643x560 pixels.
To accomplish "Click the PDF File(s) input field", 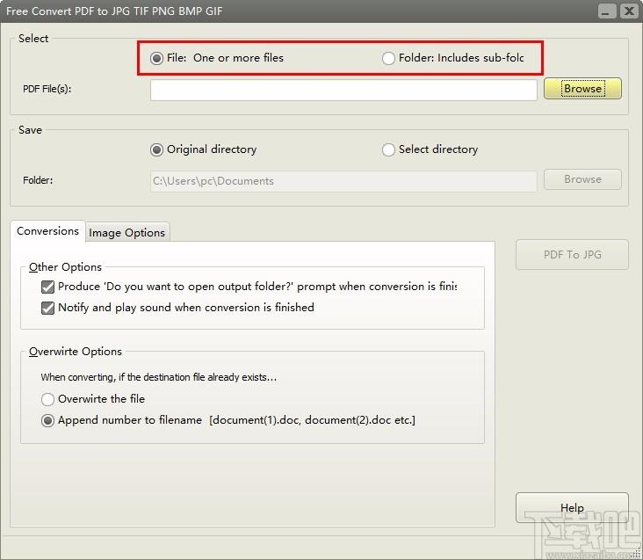I will pyautogui.click(x=343, y=90).
